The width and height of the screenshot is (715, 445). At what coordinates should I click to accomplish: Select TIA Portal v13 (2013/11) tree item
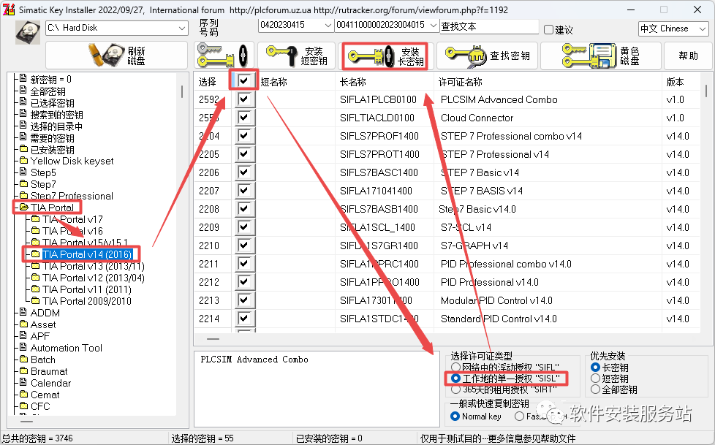94,266
